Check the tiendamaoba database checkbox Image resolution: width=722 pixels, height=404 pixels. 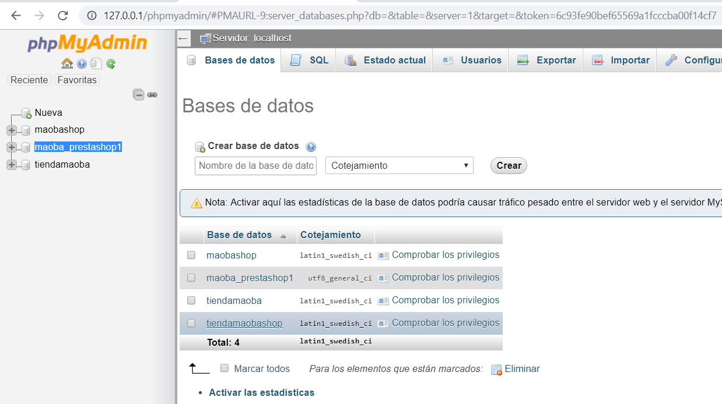[x=191, y=300]
